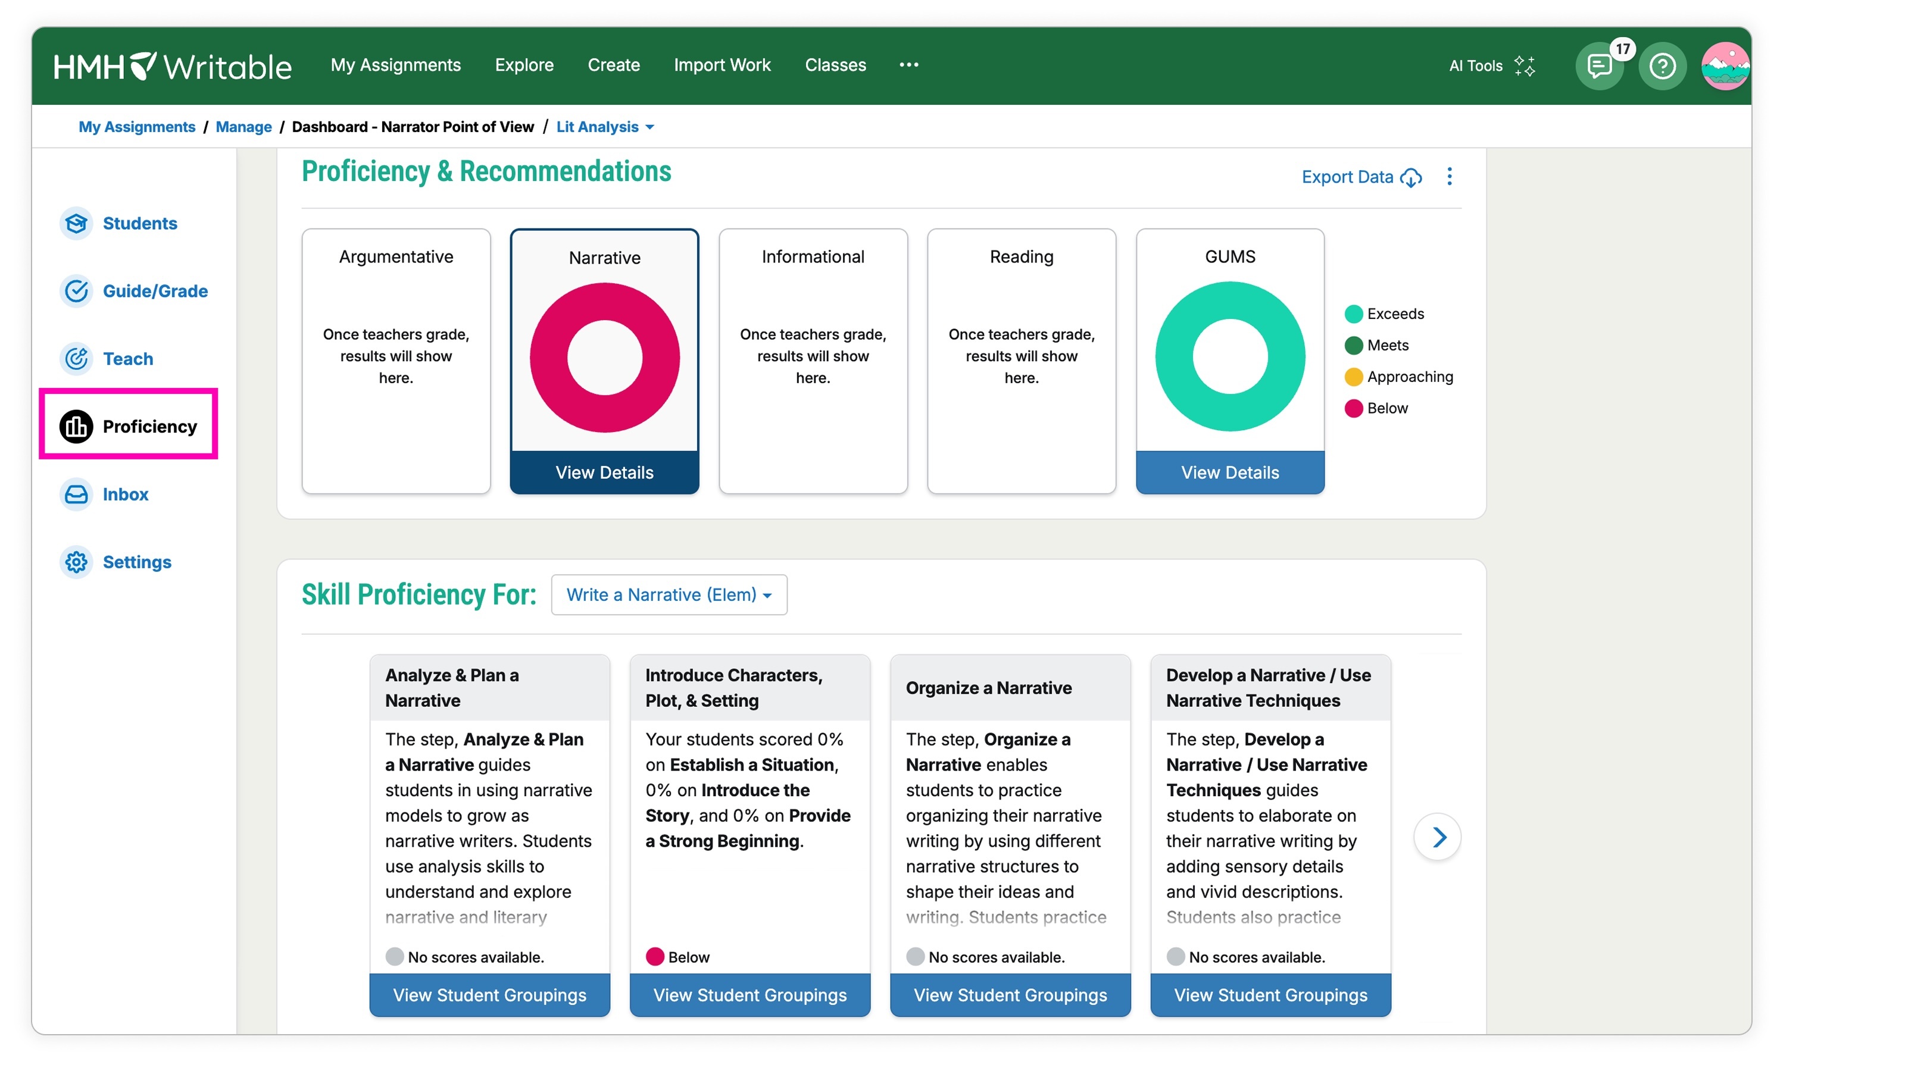The image size is (1905, 1071).
Task: Open the messages chat icon
Action: click(1599, 67)
